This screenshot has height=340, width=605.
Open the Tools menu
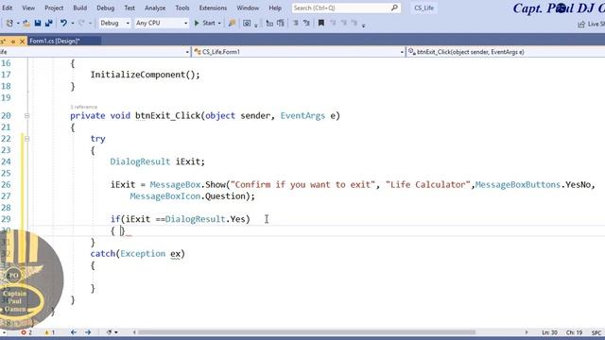click(182, 8)
